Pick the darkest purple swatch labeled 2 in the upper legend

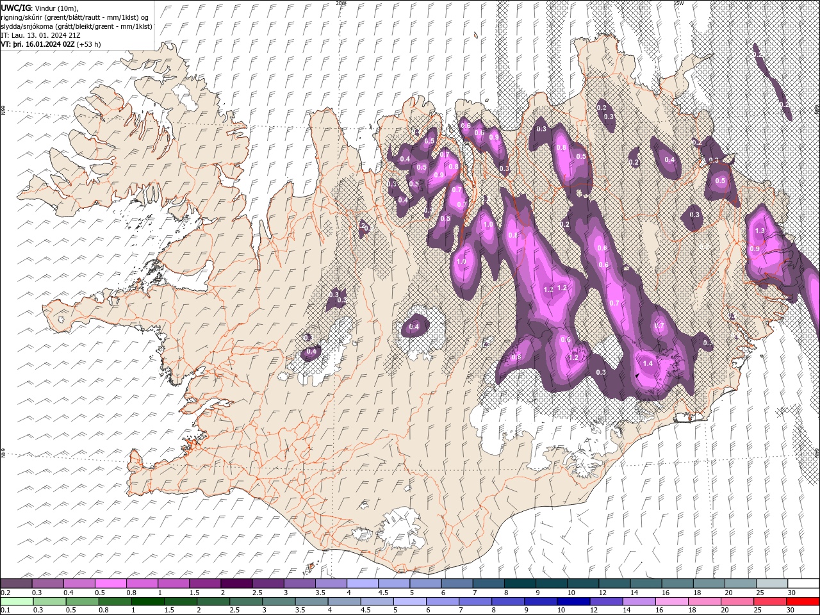pos(236,584)
